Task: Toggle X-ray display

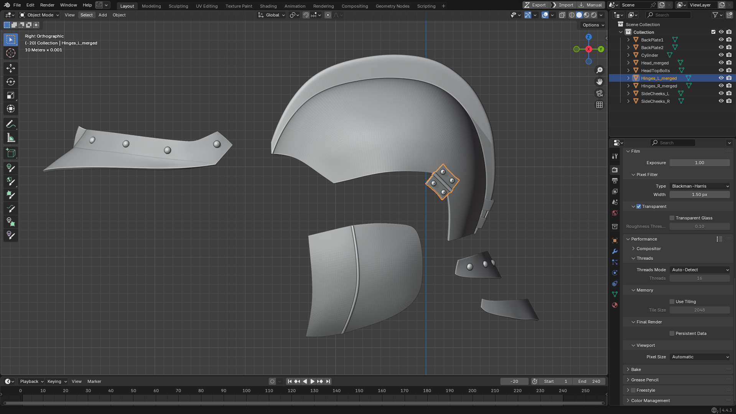Action: click(x=562, y=15)
